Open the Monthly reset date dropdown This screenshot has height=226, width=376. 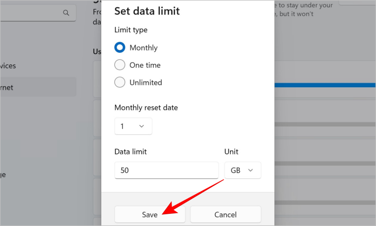tap(133, 126)
